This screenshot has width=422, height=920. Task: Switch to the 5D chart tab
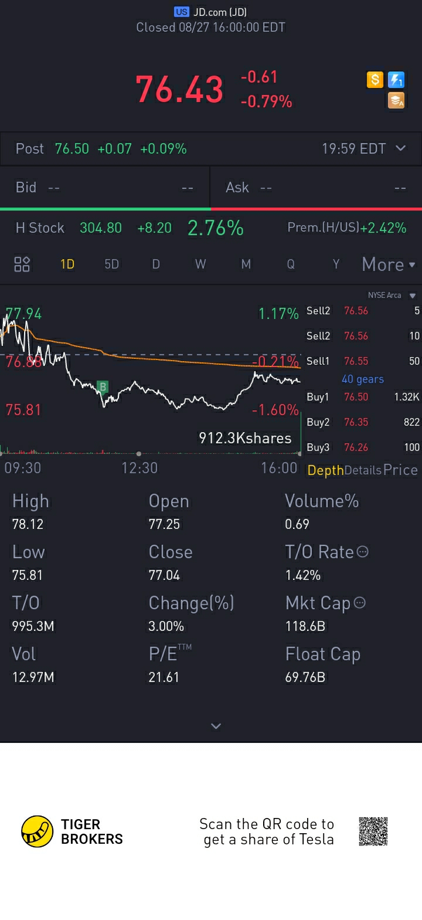coord(111,264)
